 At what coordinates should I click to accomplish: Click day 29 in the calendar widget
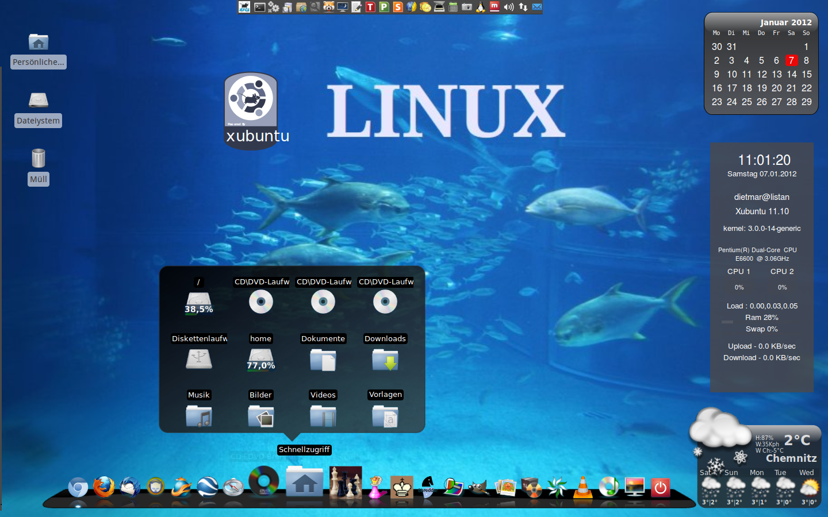coord(807,102)
